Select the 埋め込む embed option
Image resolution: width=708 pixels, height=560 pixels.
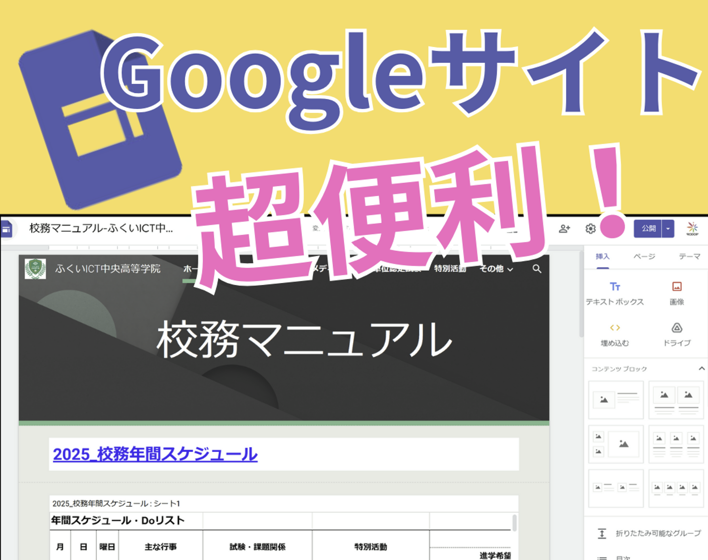pos(615,335)
